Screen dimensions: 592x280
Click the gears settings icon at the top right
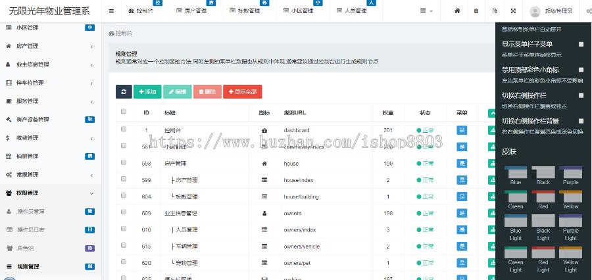click(x=589, y=11)
